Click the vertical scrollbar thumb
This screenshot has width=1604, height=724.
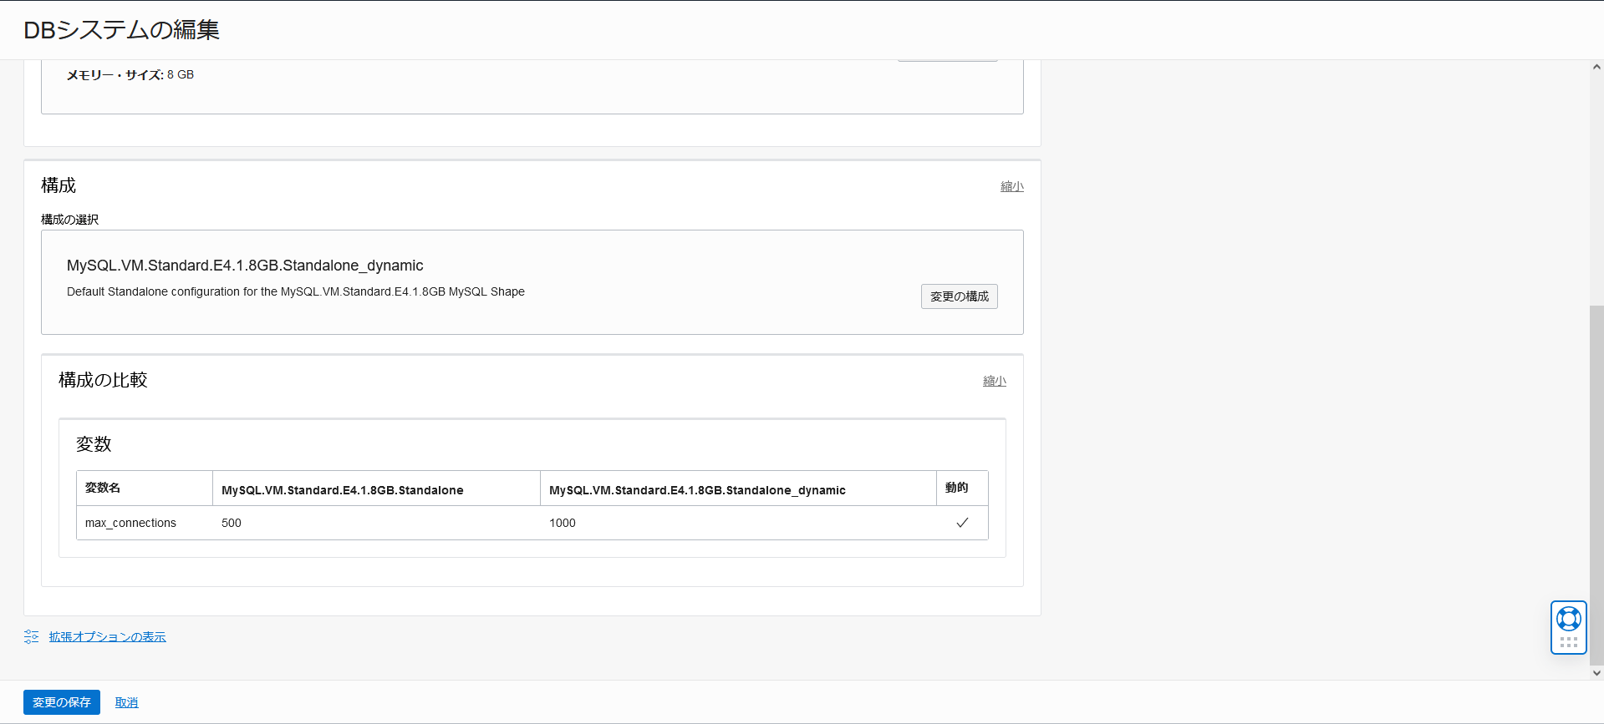click(x=1596, y=484)
